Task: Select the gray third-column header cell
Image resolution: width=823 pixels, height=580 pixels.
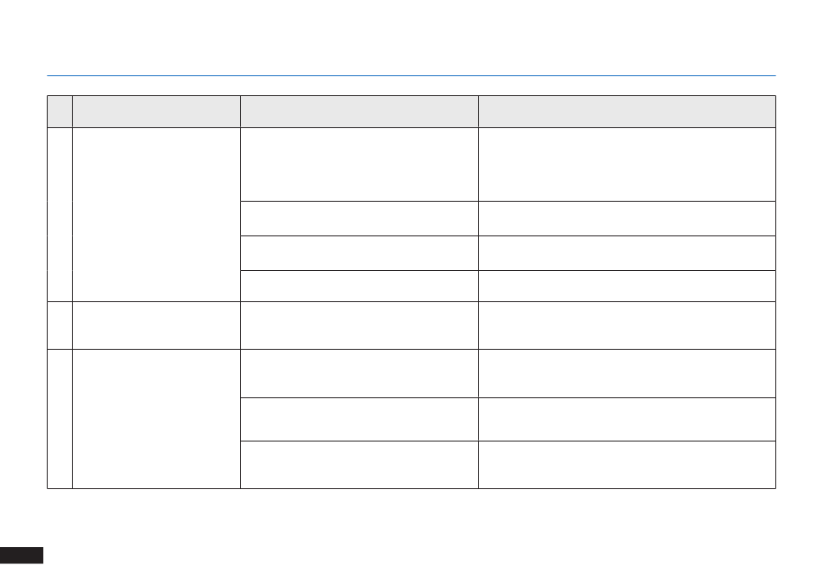Action: click(x=360, y=112)
